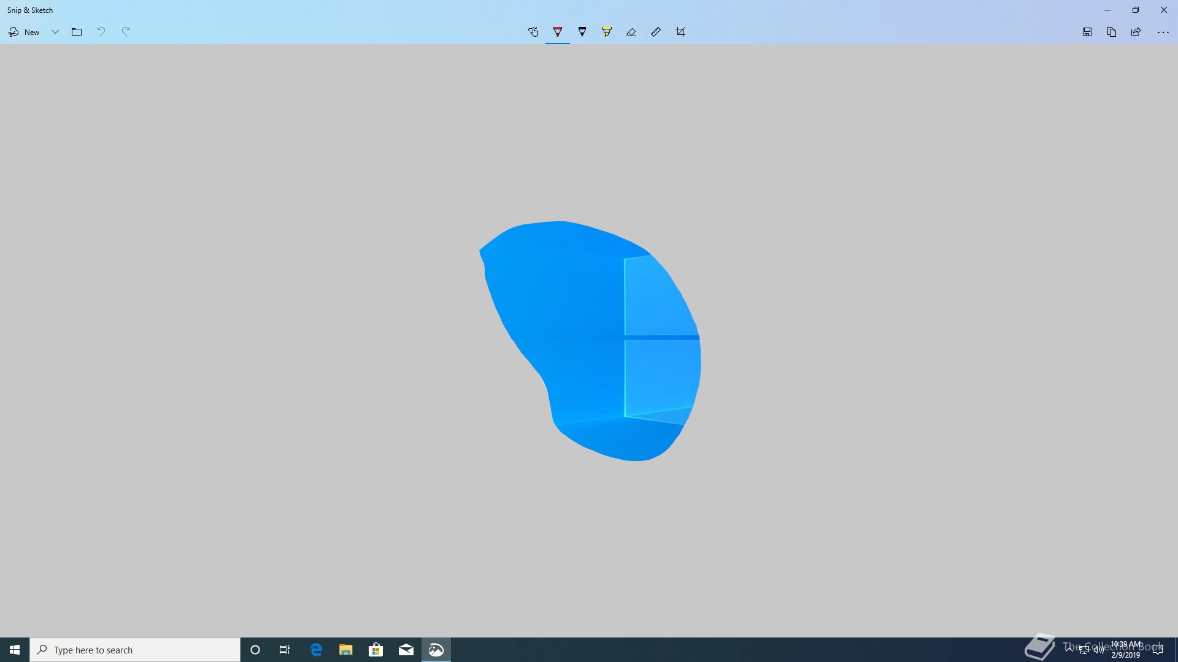Select the yellow Highlighter tool
This screenshot has width=1178, height=662.
tap(607, 32)
